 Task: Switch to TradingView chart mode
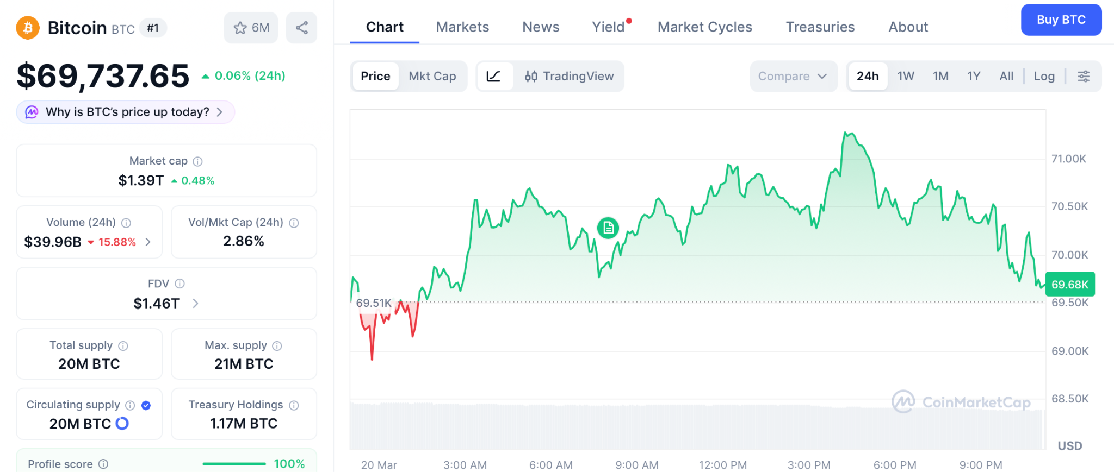[x=569, y=76]
